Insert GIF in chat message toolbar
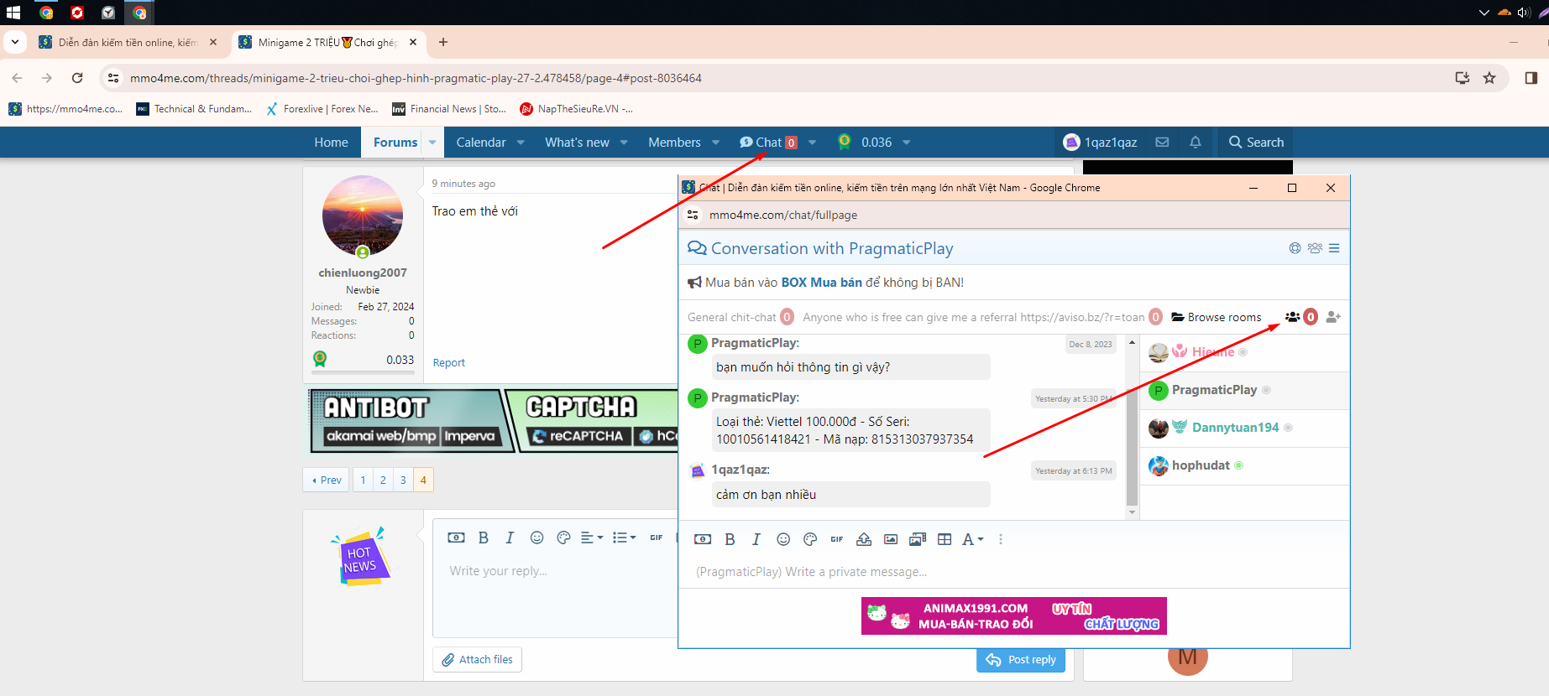 coord(837,539)
